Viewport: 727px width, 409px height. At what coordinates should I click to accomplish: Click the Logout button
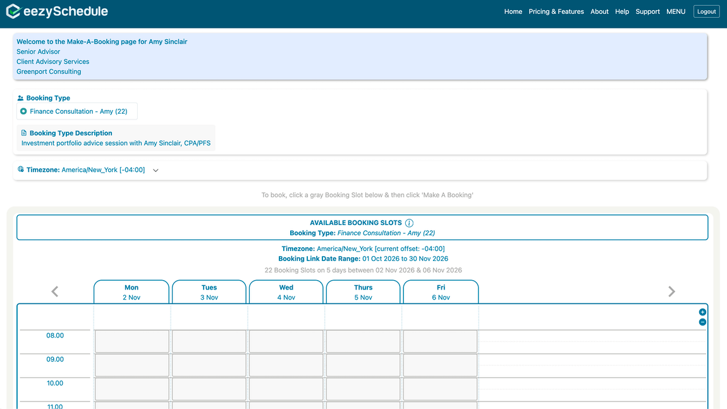click(707, 11)
